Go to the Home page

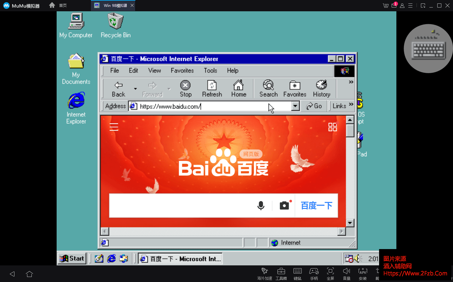pos(239,89)
